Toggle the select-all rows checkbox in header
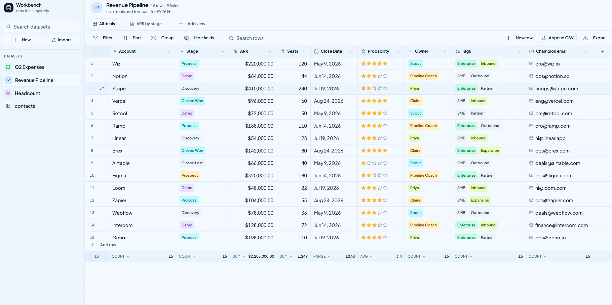 pos(97,51)
